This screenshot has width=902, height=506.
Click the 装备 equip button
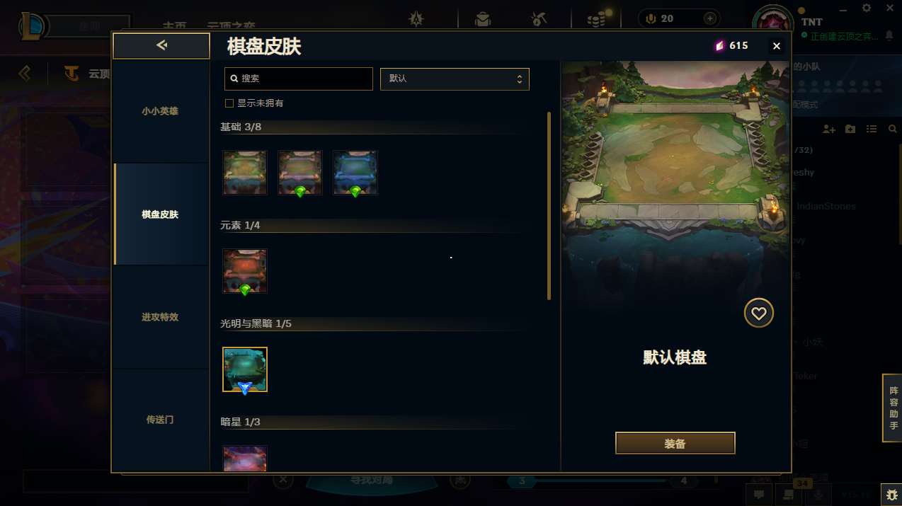(675, 444)
